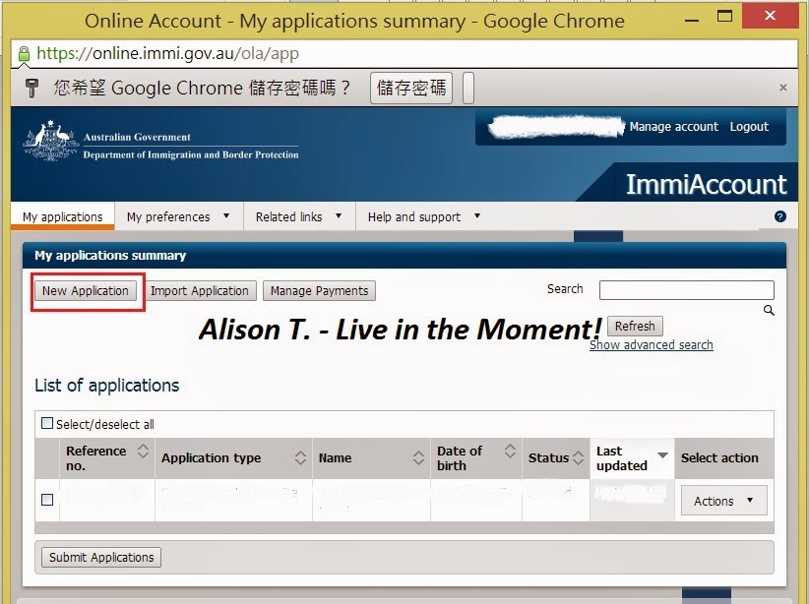Click the Import Application button
Image resolution: width=809 pixels, height=604 pixels.
point(200,291)
